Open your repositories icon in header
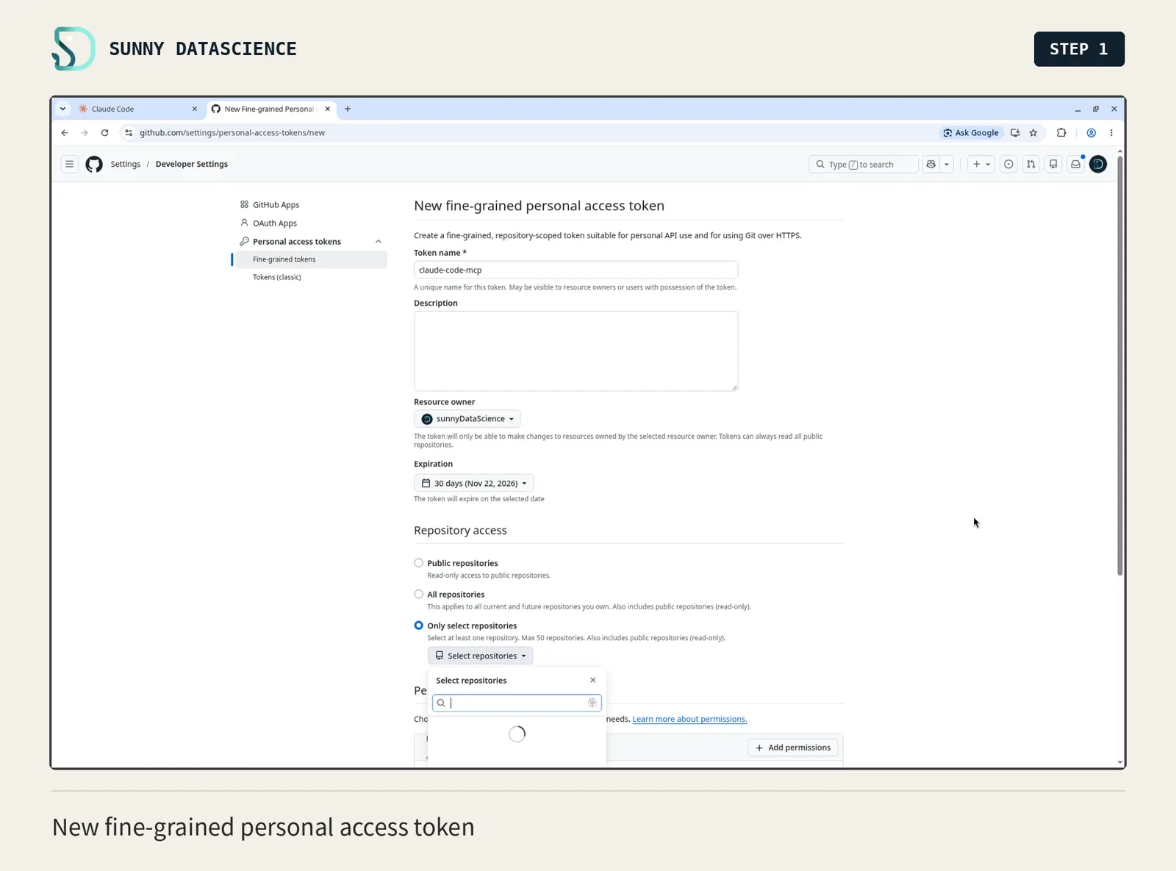This screenshot has height=871, width=1176. [1053, 164]
